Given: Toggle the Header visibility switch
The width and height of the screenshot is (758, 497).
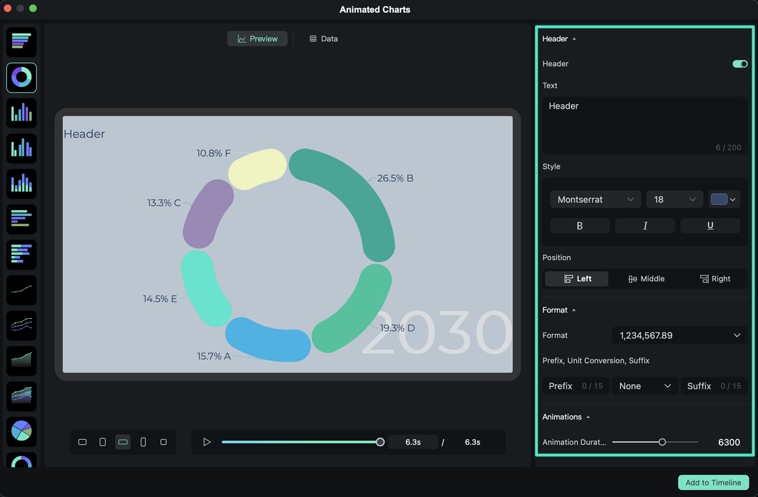Looking at the screenshot, I should (x=739, y=64).
